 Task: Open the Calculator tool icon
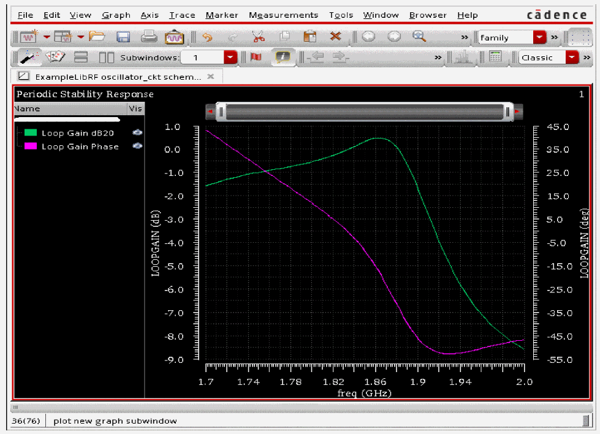495,58
